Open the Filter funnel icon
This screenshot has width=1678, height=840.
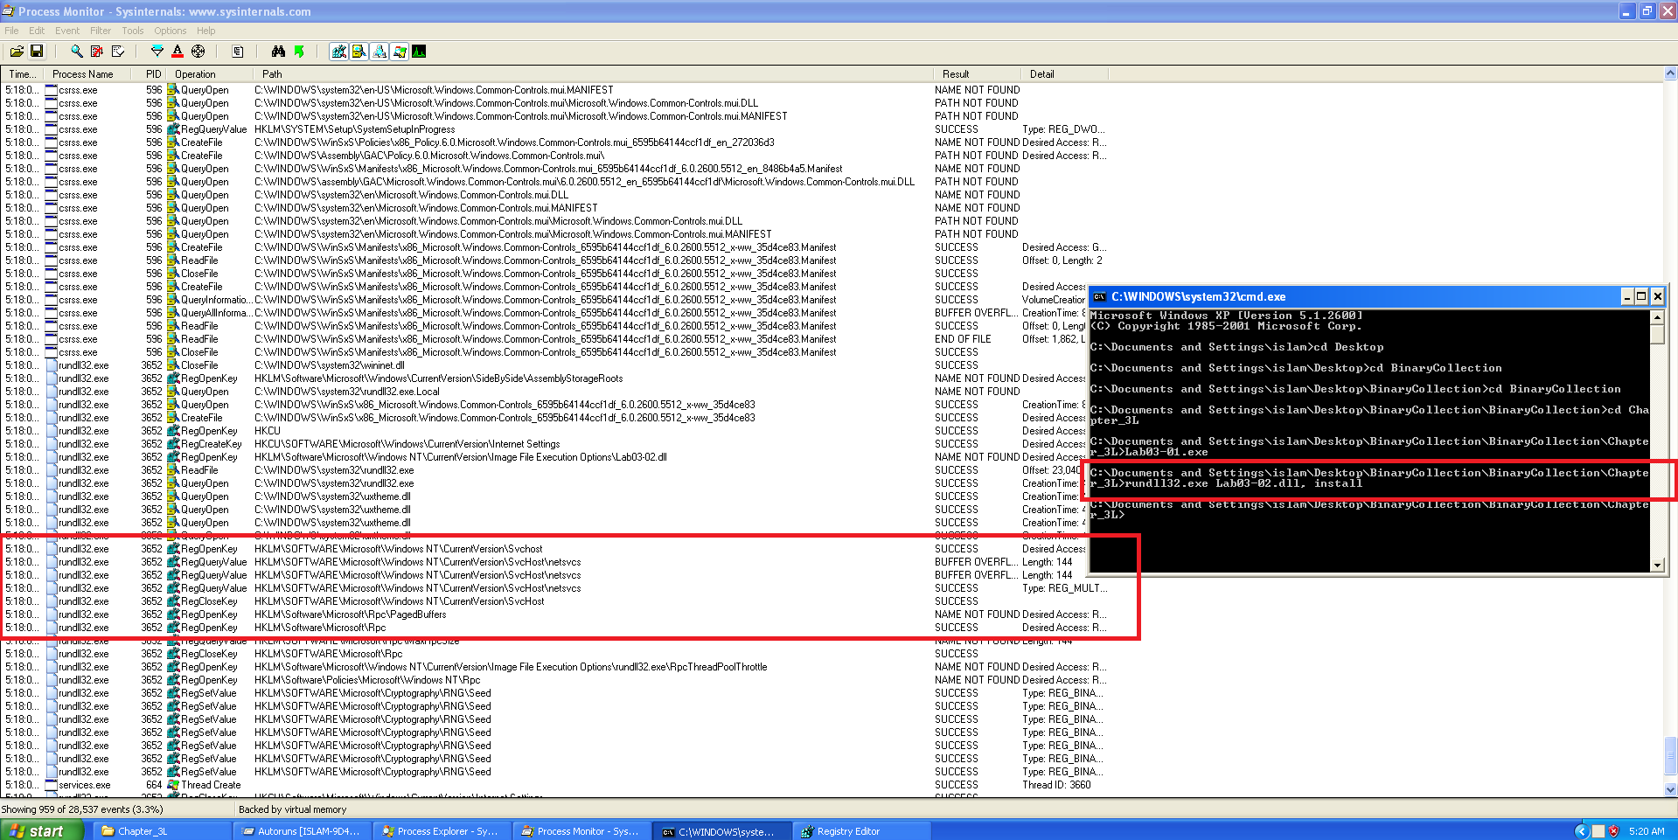[x=157, y=52]
